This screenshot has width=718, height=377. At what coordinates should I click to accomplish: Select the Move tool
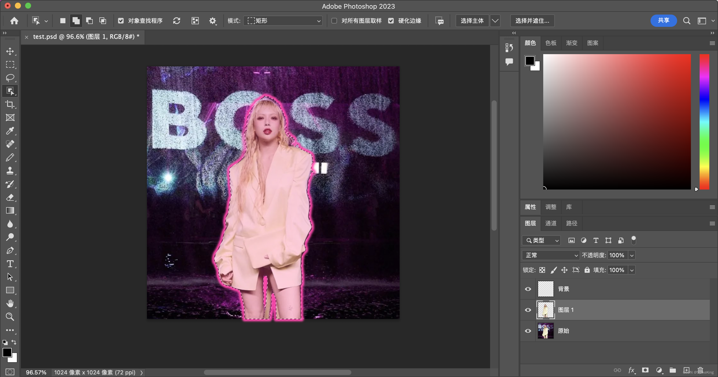10,51
